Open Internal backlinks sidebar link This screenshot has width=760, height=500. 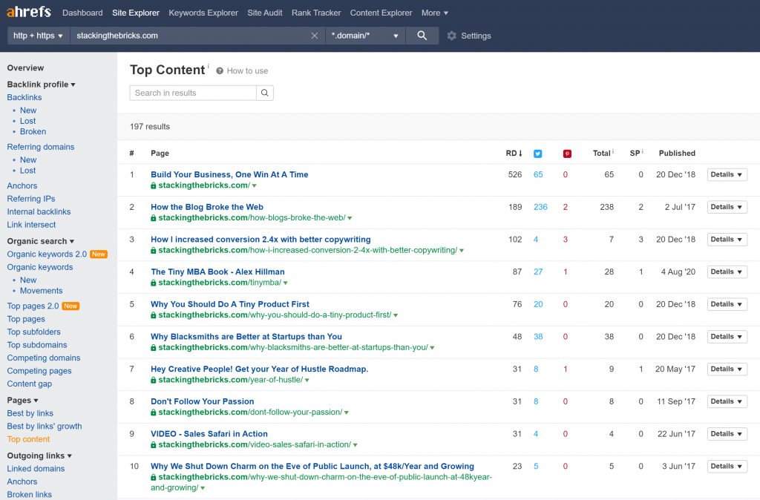click(39, 211)
